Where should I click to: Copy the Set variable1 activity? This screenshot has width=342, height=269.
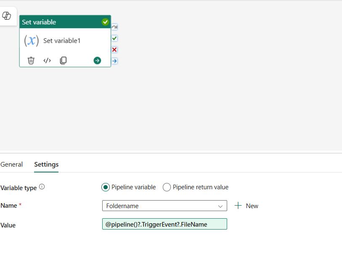63,60
